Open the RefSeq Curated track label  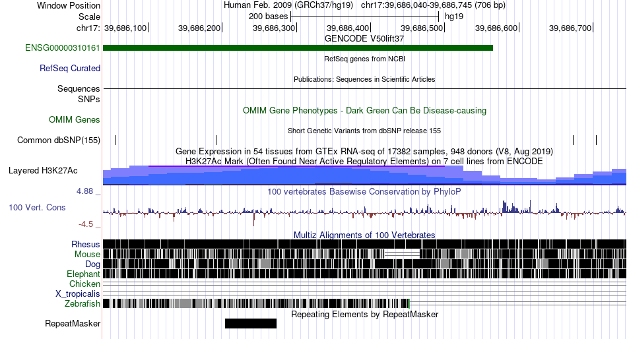[70, 69]
